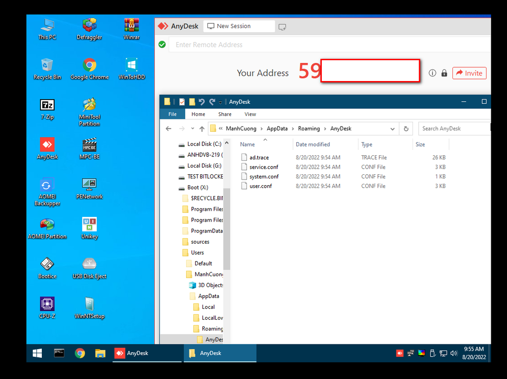Click the AnyDesk address info icon
Viewport: 507px width, 379px height.
[x=432, y=73]
